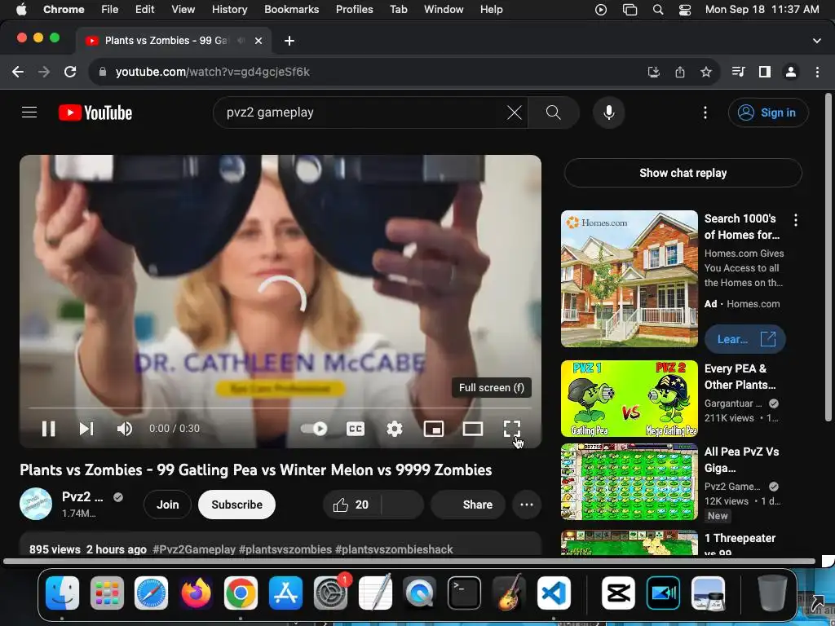The image size is (835, 626).
Task: Pause the video with the pause button
Action: tap(48, 429)
